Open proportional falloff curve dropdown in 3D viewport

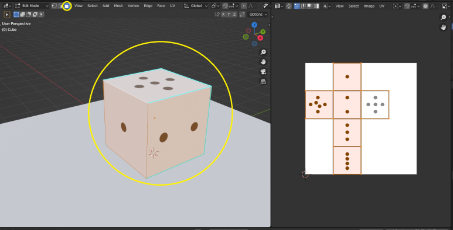(251, 6)
